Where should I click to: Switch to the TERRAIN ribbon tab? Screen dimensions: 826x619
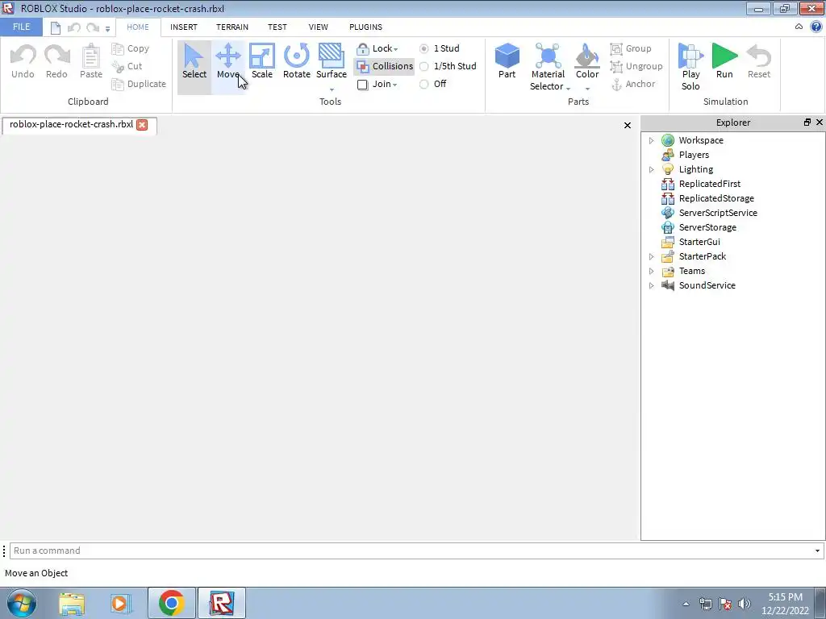click(232, 27)
